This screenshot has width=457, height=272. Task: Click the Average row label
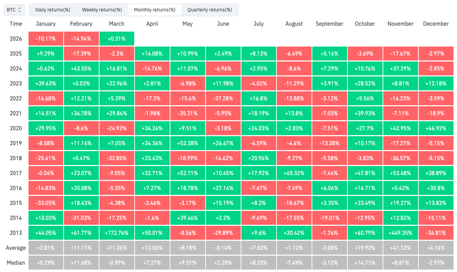pyautogui.click(x=16, y=248)
